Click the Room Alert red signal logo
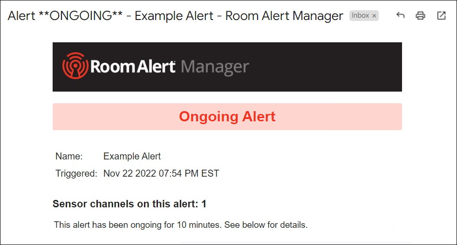Image resolution: width=457 pixels, height=245 pixels. click(x=75, y=66)
